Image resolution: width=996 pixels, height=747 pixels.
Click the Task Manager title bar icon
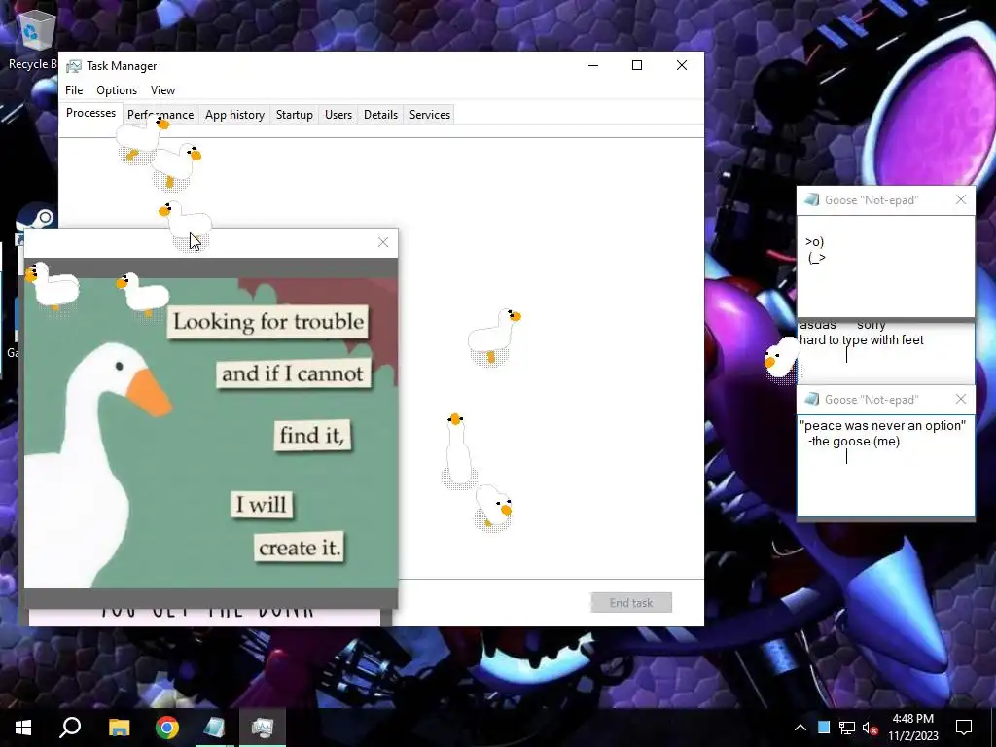(x=74, y=66)
